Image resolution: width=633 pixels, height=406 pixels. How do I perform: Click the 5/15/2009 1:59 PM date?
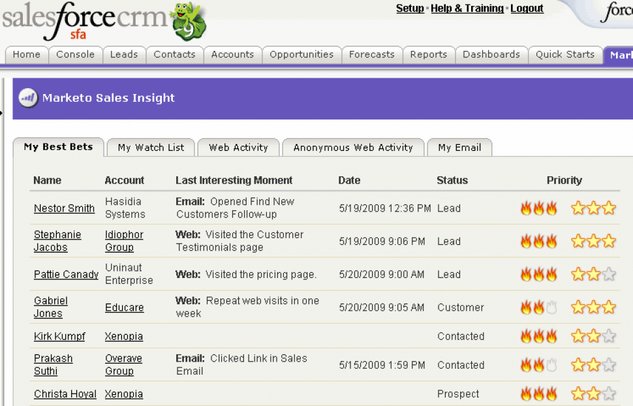point(382,365)
